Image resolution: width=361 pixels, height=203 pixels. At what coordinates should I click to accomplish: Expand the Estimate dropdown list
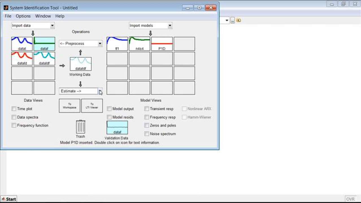coord(100,91)
